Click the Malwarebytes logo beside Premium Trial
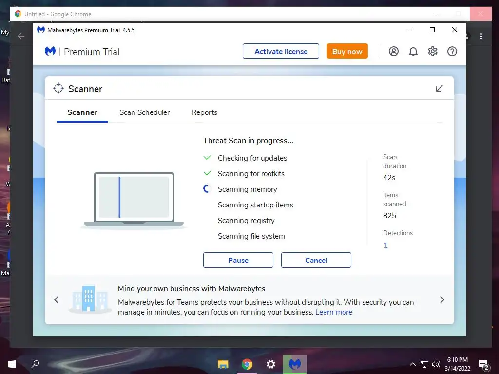 pos(50,51)
